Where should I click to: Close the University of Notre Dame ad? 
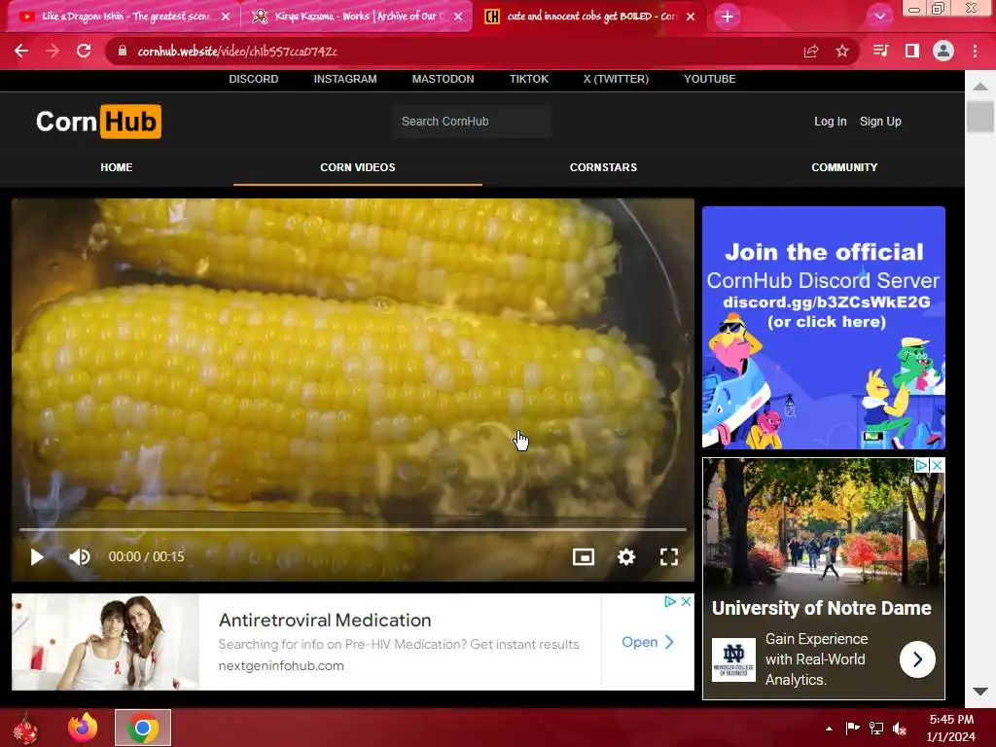point(937,466)
